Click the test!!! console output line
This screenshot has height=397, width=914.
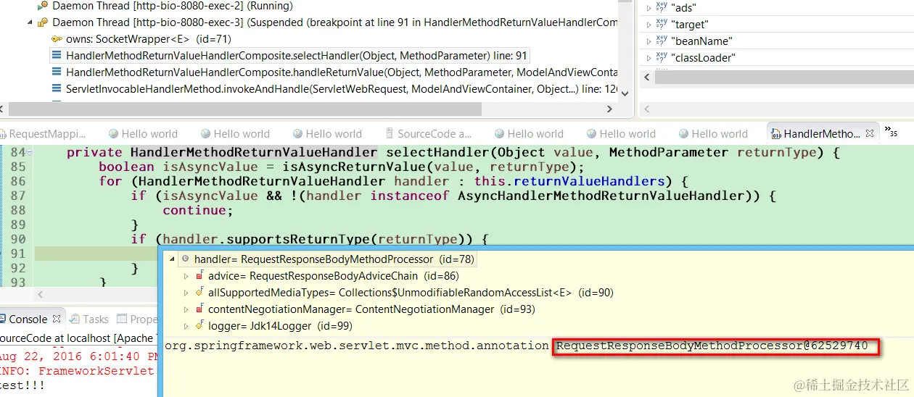click(x=22, y=385)
